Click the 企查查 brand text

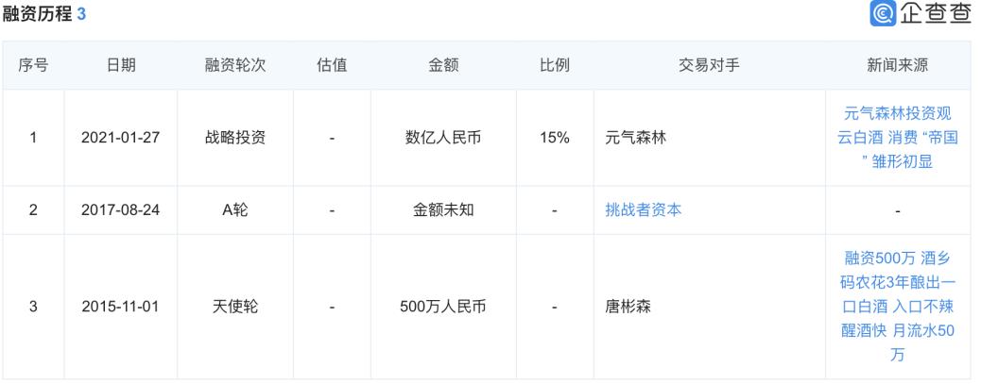936,13
